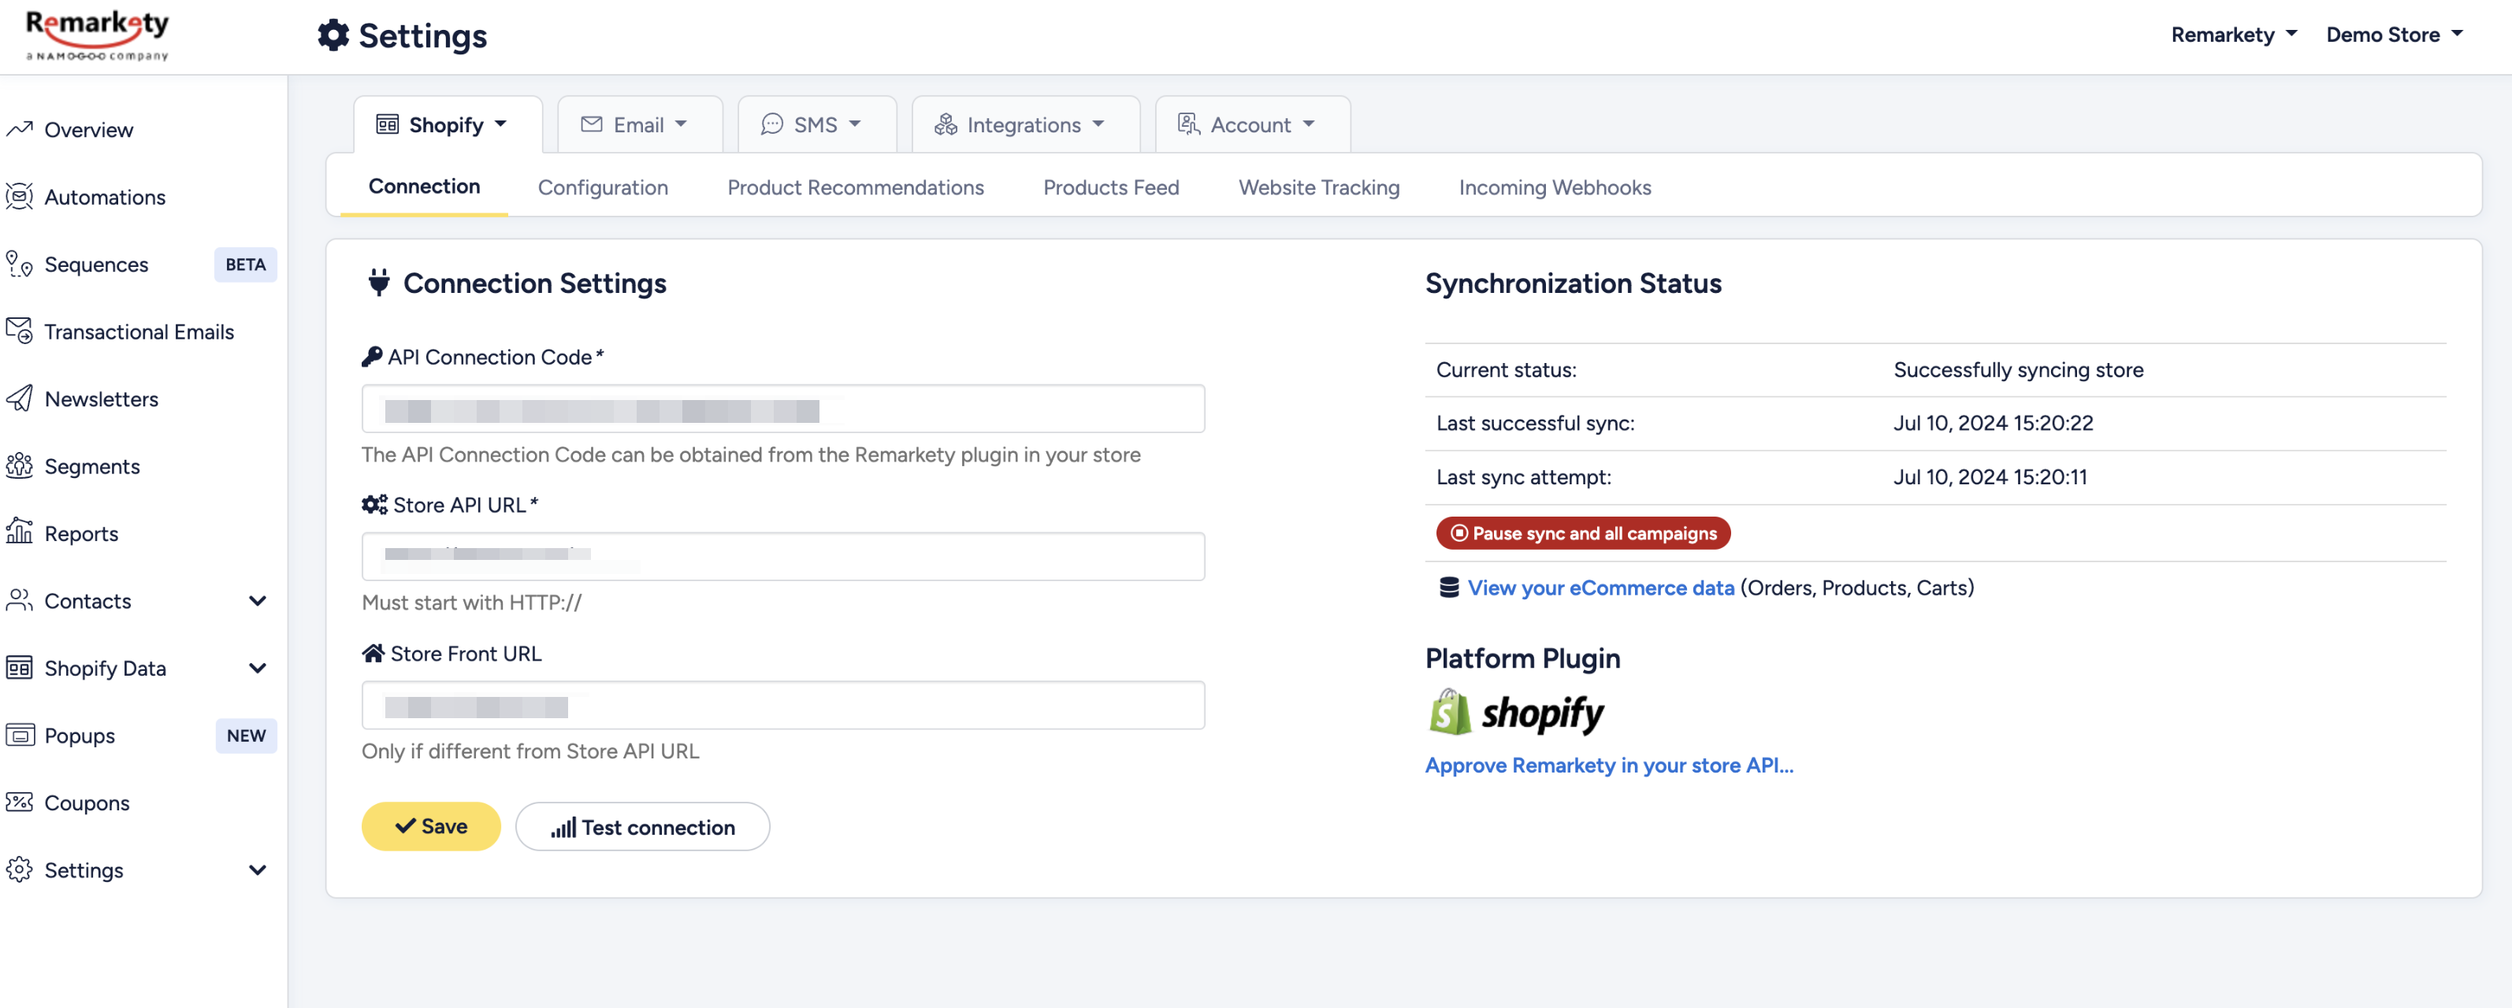Click the yellow Save button

click(x=431, y=826)
